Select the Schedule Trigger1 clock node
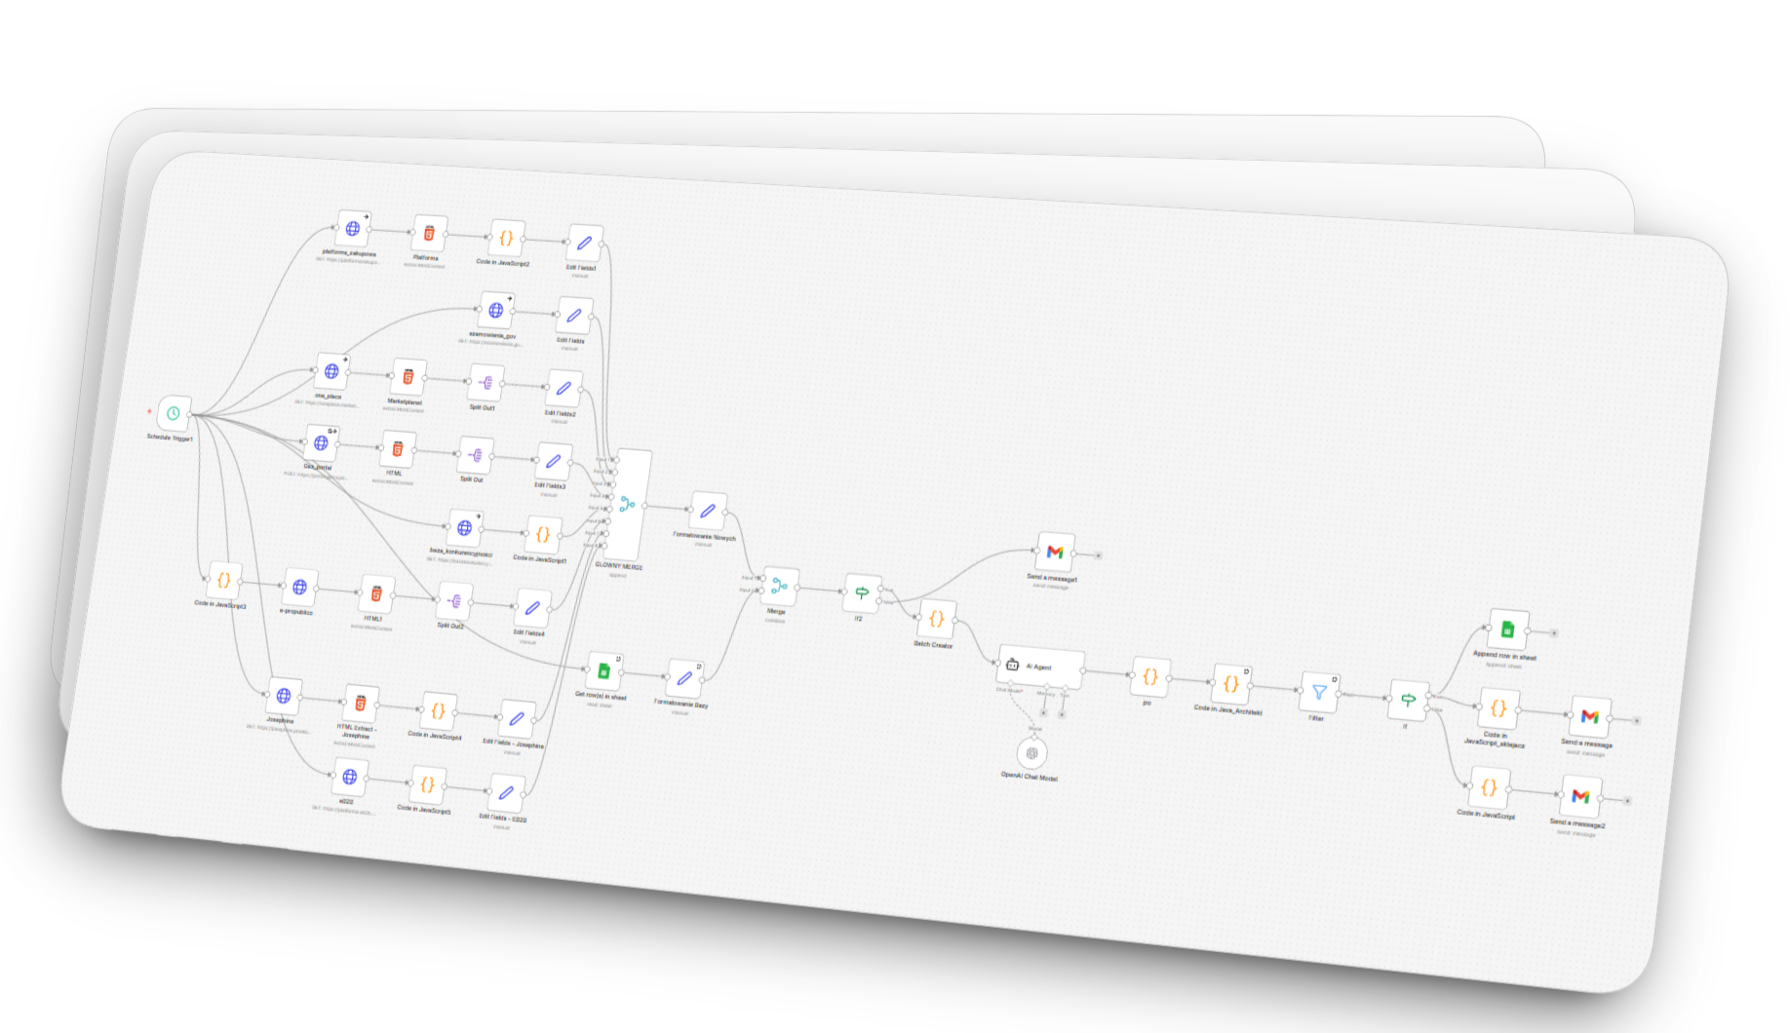The height and width of the screenshot is (1033, 1790). (x=174, y=413)
